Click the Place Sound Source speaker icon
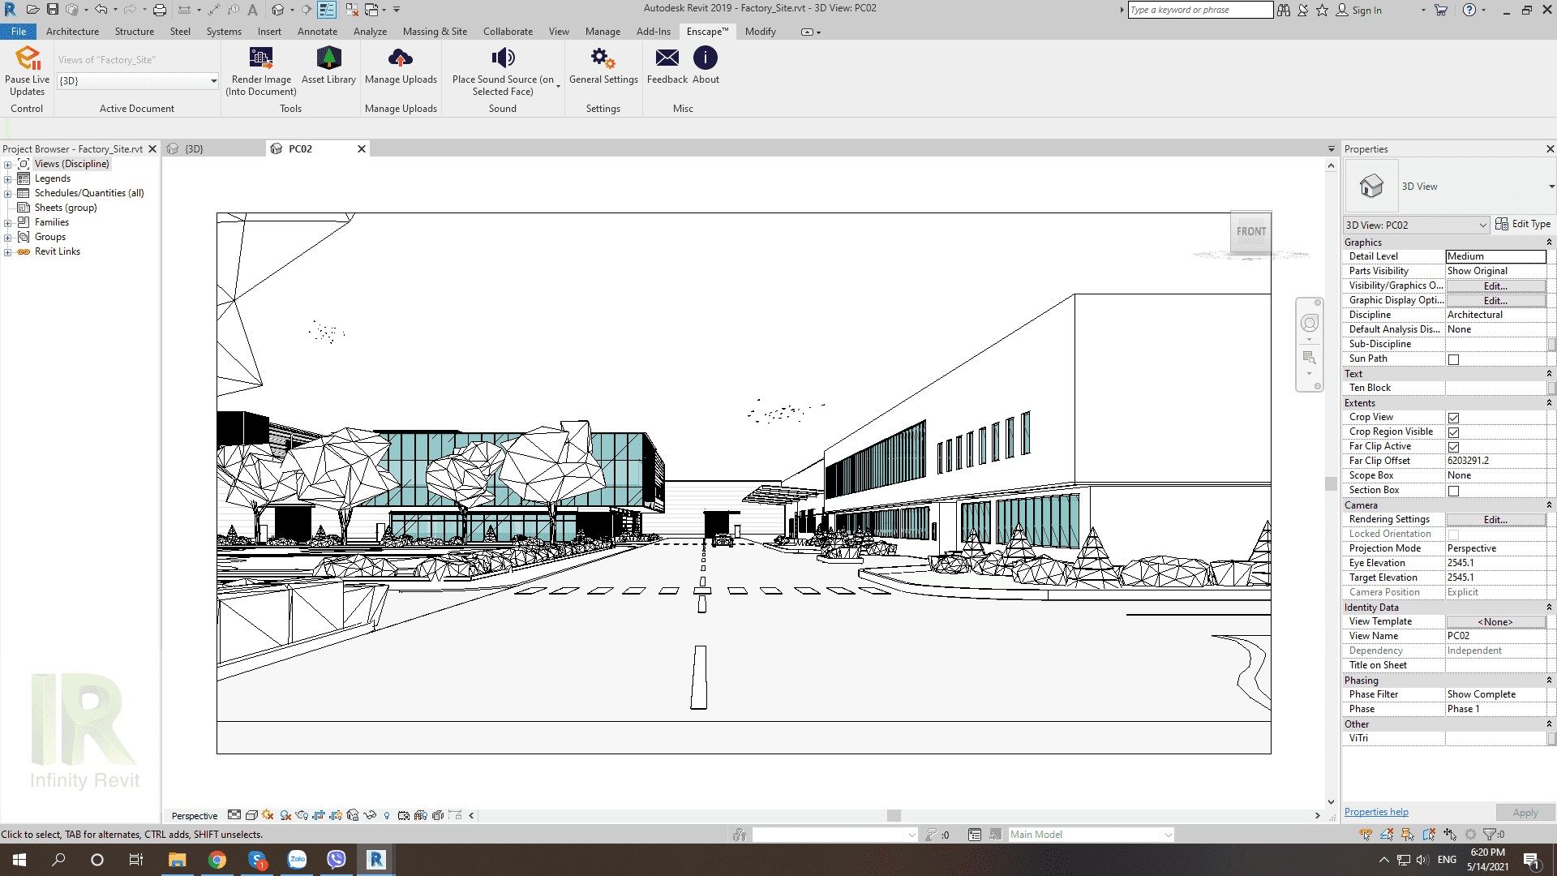 [x=503, y=58]
